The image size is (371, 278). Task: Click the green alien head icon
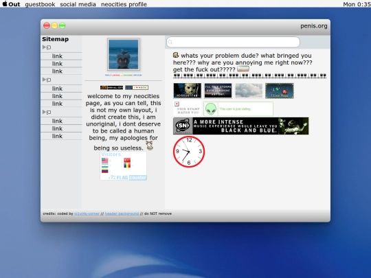coord(211,109)
